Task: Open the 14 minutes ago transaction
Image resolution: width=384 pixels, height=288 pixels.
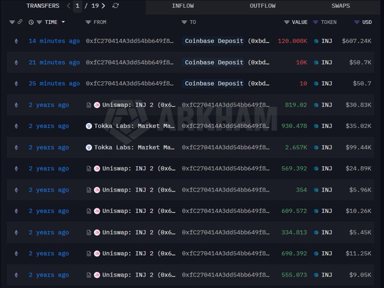Action: click(x=54, y=41)
